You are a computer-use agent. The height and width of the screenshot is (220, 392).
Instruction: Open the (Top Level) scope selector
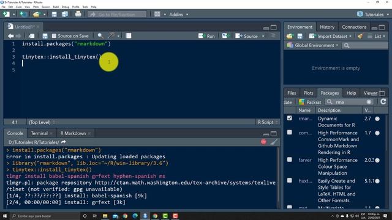[42, 122]
